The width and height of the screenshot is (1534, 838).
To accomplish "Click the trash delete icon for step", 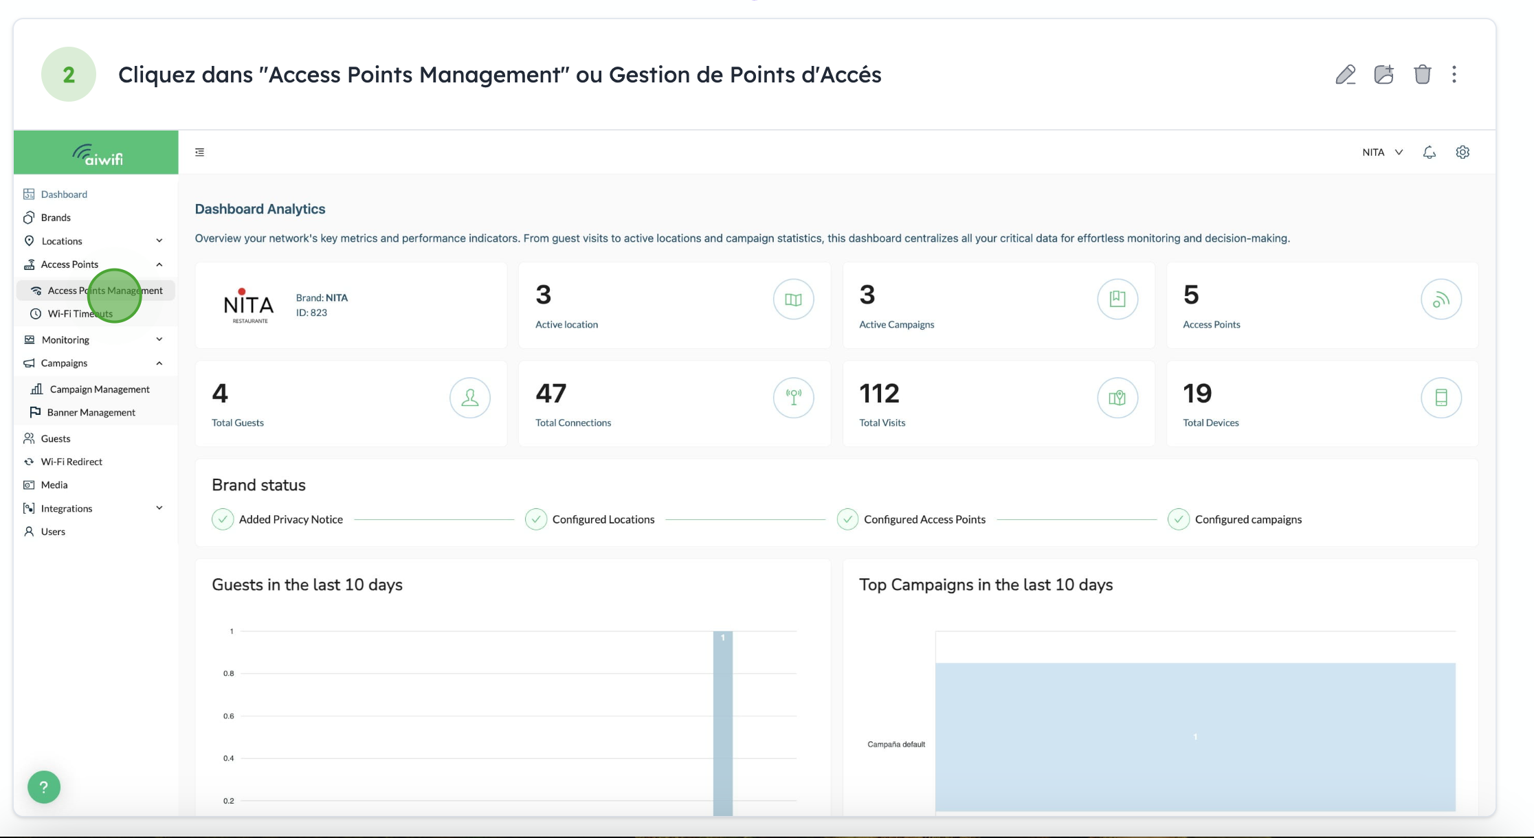I will coord(1422,74).
